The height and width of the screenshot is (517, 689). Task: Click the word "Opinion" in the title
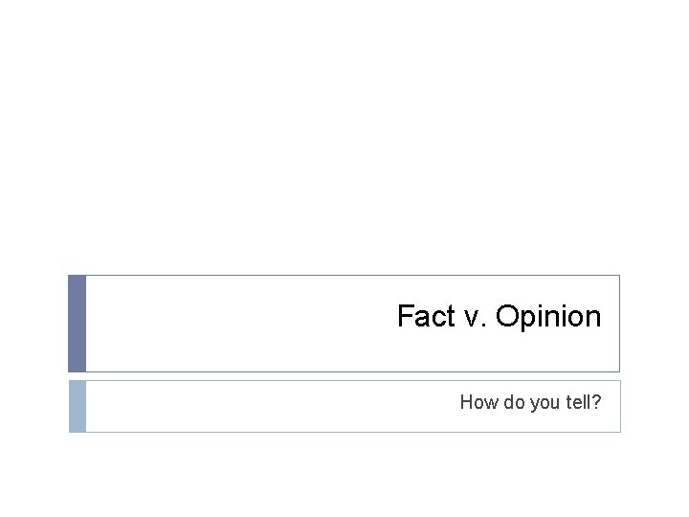[x=548, y=317]
